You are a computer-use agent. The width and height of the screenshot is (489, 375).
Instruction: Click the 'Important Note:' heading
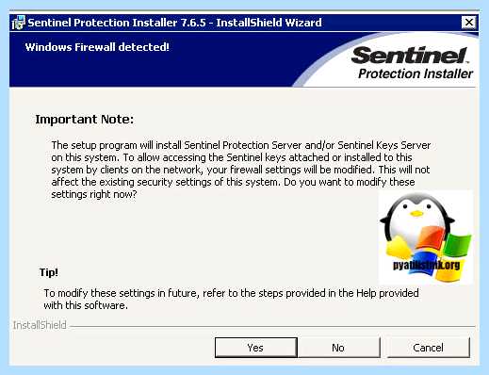tap(85, 120)
